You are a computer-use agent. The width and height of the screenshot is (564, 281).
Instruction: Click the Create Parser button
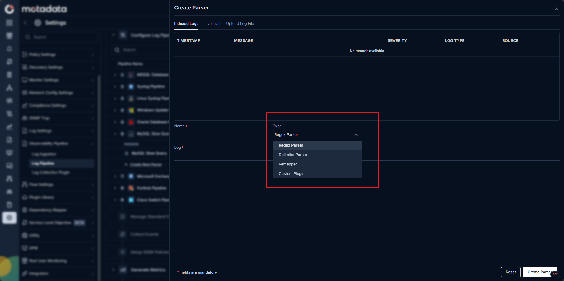(539, 272)
